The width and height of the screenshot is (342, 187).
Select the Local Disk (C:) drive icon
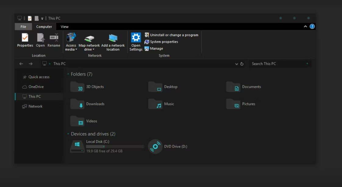[77, 146]
